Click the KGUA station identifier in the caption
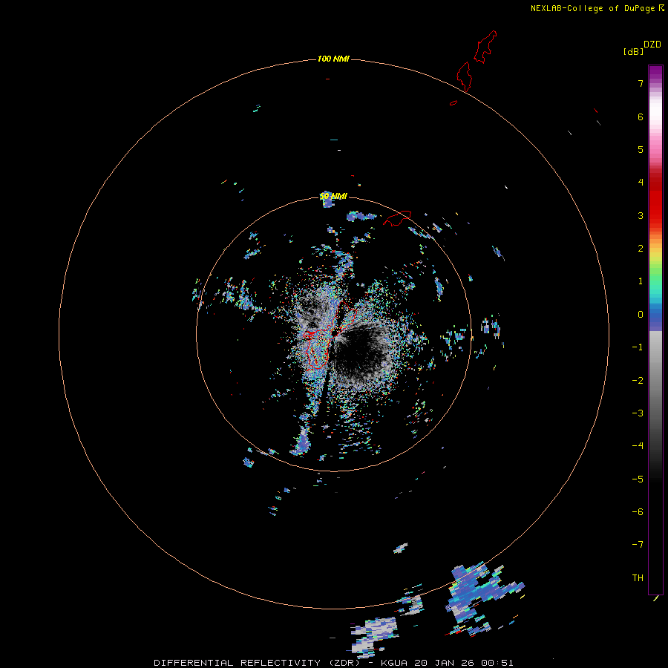 394,663
